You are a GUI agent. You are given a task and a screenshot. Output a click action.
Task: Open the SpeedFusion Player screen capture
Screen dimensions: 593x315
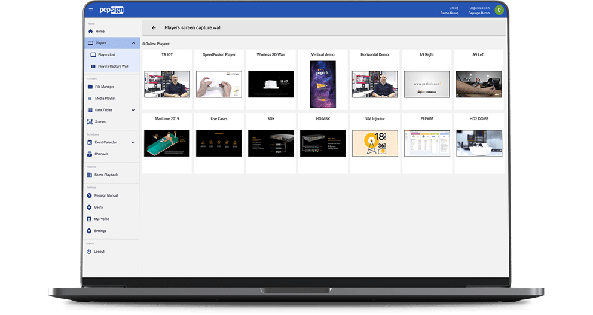[x=219, y=84]
